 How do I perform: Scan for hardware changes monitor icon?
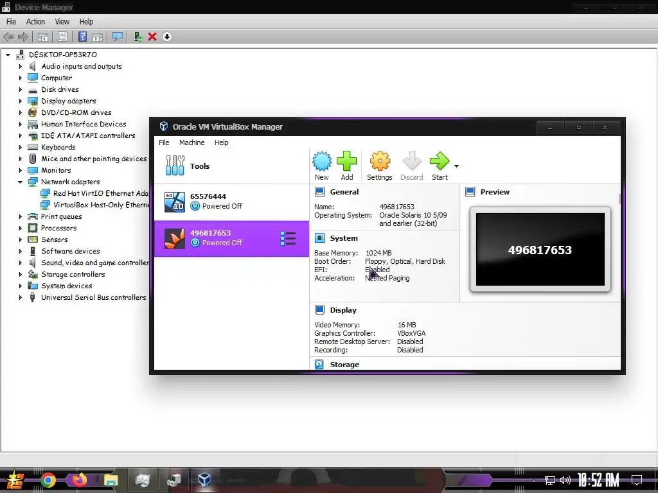click(x=118, y=37)
